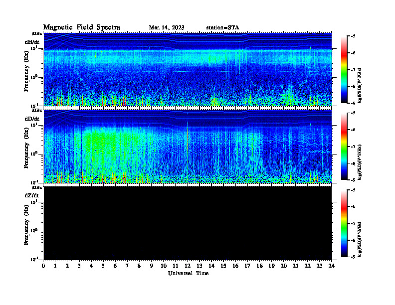This screenshot has width=395, height=305.
Task: Click hour label 10 on time axis
Action: tap(164, 266)
